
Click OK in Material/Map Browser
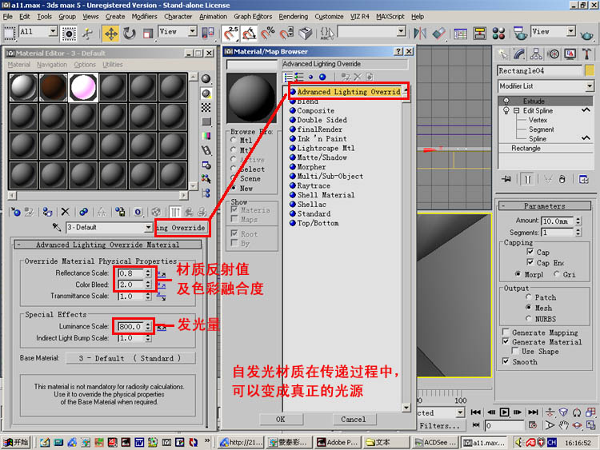281,419
